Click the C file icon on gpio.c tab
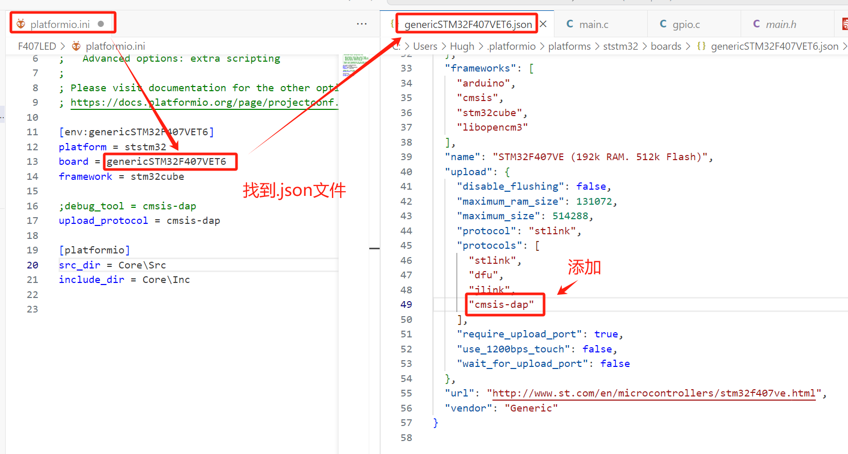The height and width of the screenshot is (454, 848). [x=663, y=24]
